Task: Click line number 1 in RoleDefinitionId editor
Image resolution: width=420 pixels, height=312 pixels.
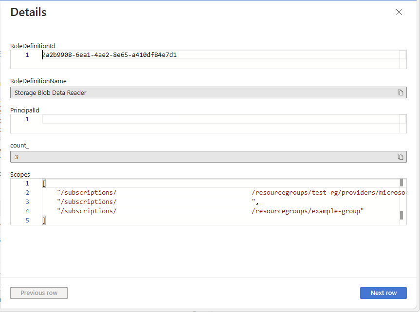Action: coord(27,55)
